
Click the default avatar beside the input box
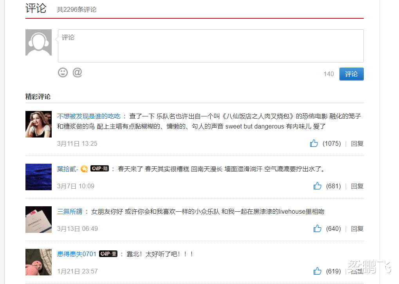pyautogui.click(x=38, y=43)
